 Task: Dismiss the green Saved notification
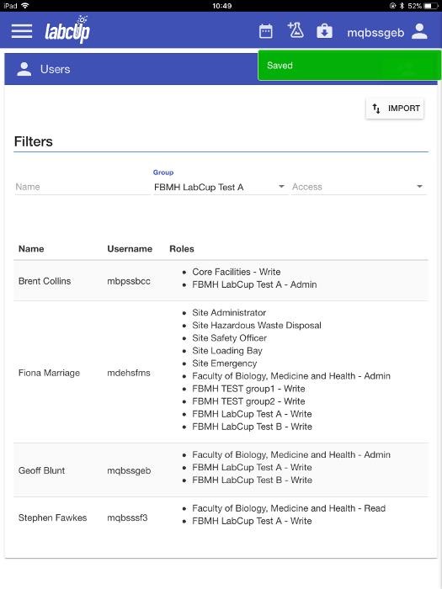tap(349, 66)
